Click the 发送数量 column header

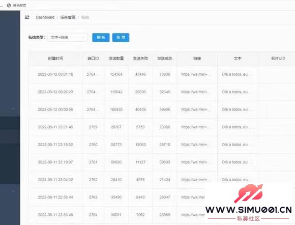pos(116,59)
